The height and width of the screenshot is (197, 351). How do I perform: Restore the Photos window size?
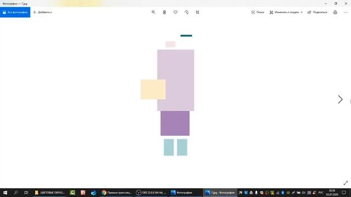point(336,3)
